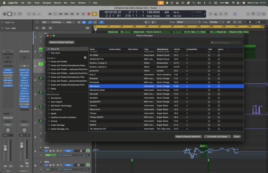Screen dimensions: 268x173
Task: Open the Snap Smart dropdown
Action: click(x=188, y=22)
